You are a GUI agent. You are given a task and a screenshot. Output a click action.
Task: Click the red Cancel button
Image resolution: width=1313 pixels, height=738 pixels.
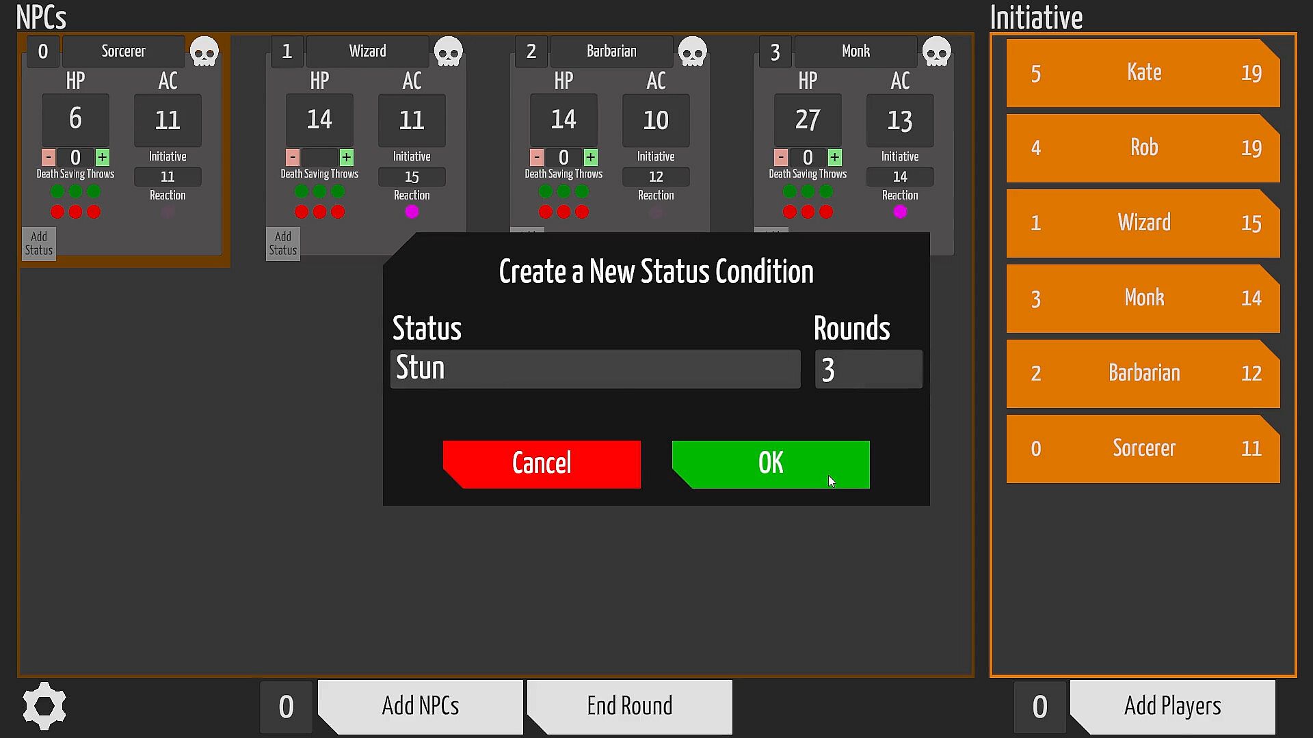pyautogui.click(x=542, y=464)
